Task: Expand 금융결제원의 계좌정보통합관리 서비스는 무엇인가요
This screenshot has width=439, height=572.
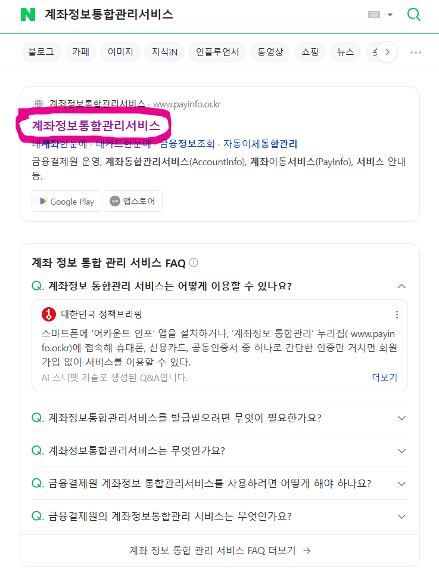Action: [220, 516]
